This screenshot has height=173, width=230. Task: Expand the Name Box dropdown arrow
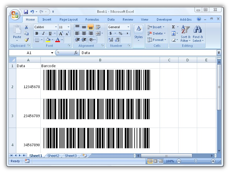(x=52, y=53)
